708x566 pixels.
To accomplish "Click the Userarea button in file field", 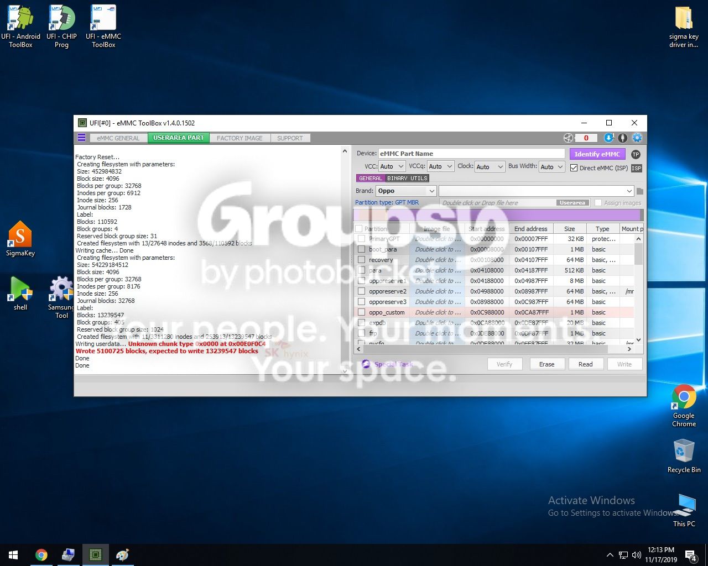I will 572,203.
